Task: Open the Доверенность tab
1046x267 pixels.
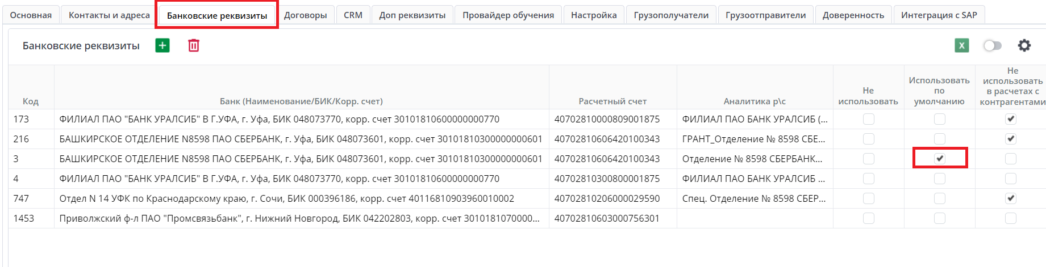Action: pos(853,15)
